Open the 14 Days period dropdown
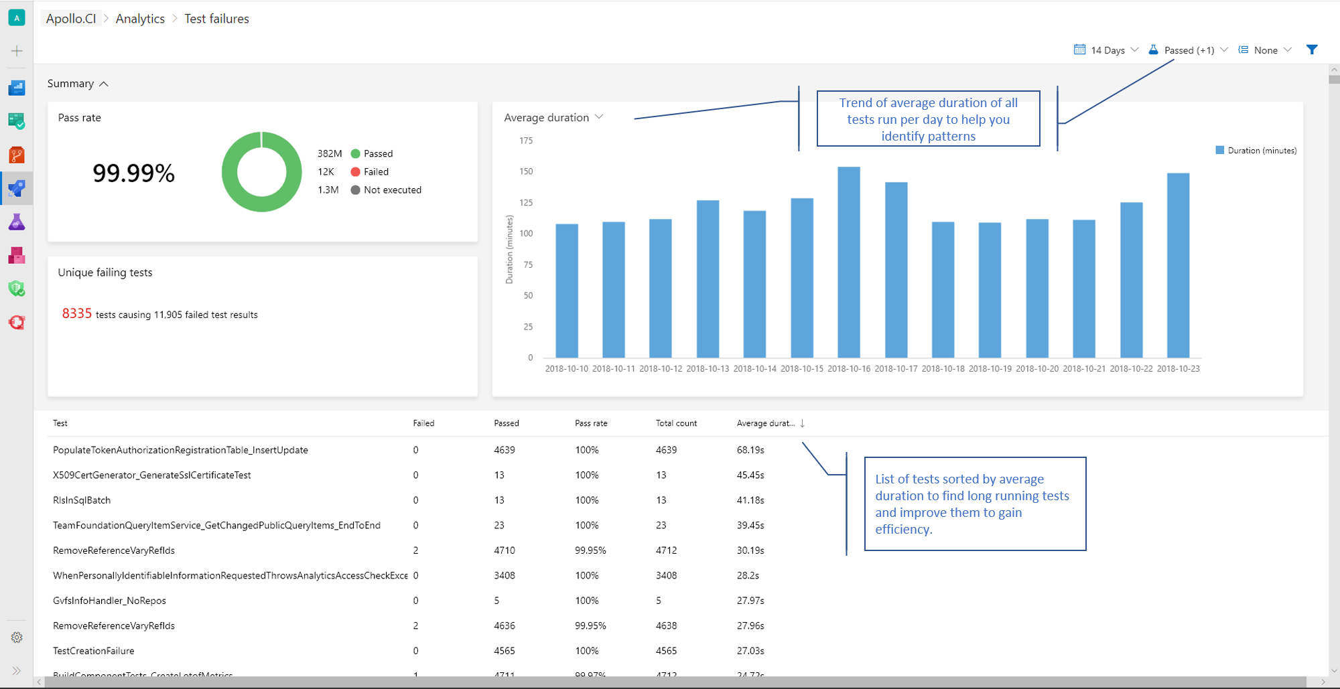The width and height of the screenshot is (1340, 689). [1106, 50]
